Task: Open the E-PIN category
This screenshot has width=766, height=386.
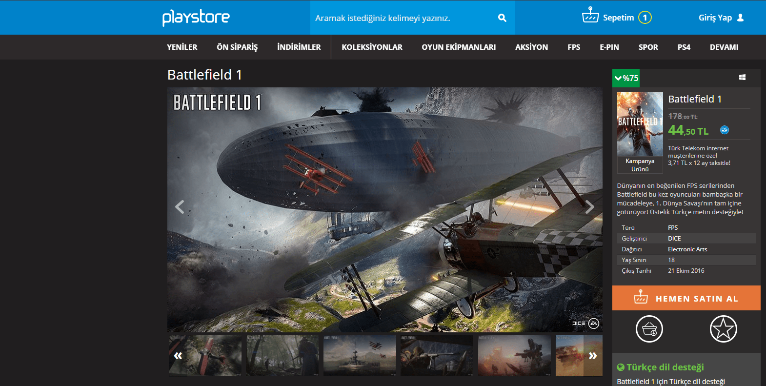Action: point(609,47)
